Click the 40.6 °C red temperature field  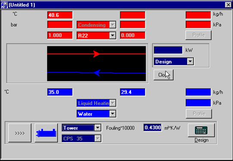60,15
